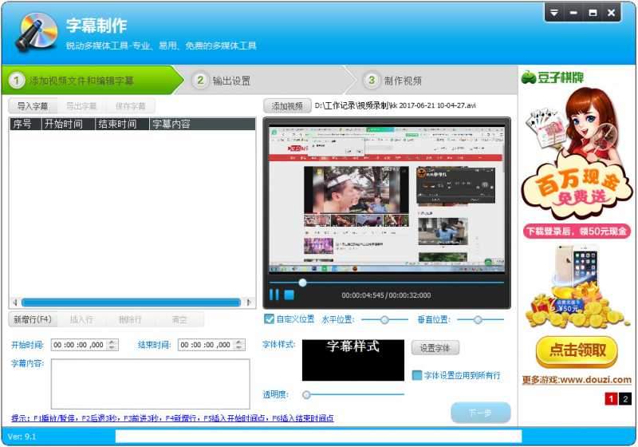This screenshot has width=638, height=447.
Task: Maximize the 字幕制作 window
Action: point(593,13)
